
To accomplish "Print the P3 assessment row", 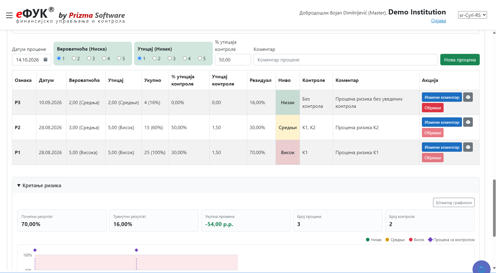I will coord(468,97).
